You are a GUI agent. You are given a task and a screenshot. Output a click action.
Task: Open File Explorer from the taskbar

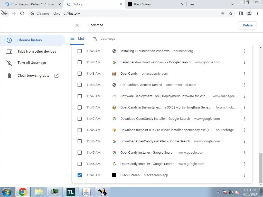(39, 192)
